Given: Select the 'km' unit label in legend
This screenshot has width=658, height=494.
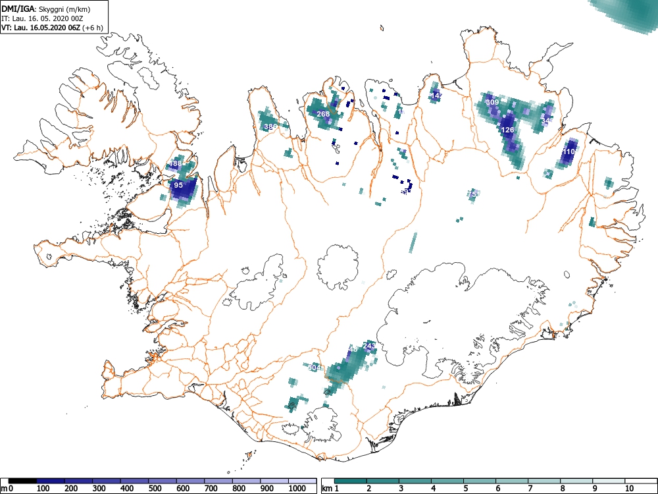Looking at the screenshot, I should click(327, 489).
